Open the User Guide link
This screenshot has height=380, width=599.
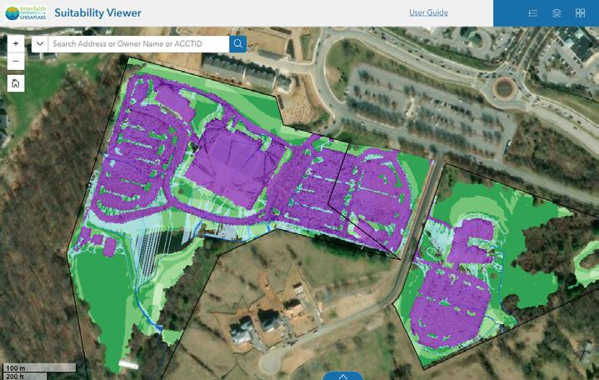(428, 12)
